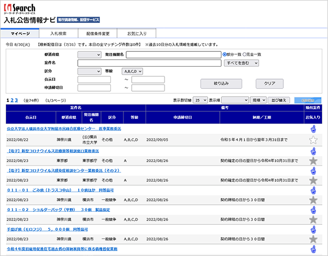Switch to お気に入り tab

tap(137, 33)
